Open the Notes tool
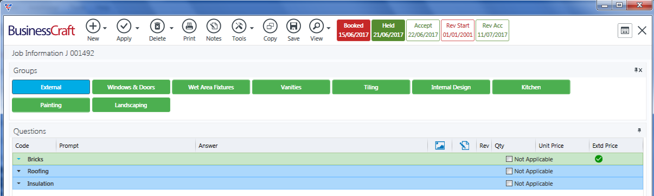This screenshot has width=654, height=196. [x=214, y=26]
